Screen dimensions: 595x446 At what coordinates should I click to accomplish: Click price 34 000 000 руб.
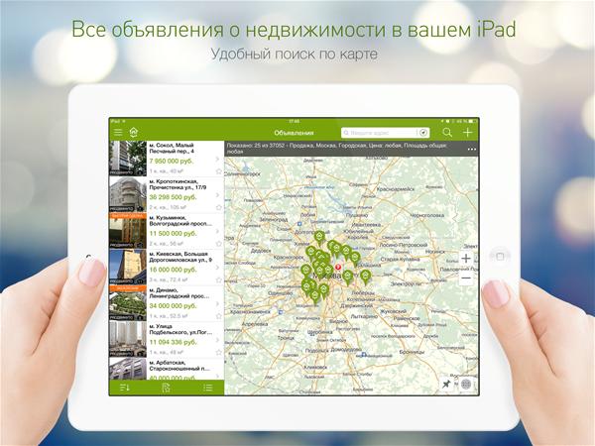[x=173, y=305]
